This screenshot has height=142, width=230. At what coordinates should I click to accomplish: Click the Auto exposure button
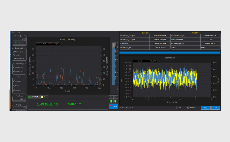coord(19,43)
